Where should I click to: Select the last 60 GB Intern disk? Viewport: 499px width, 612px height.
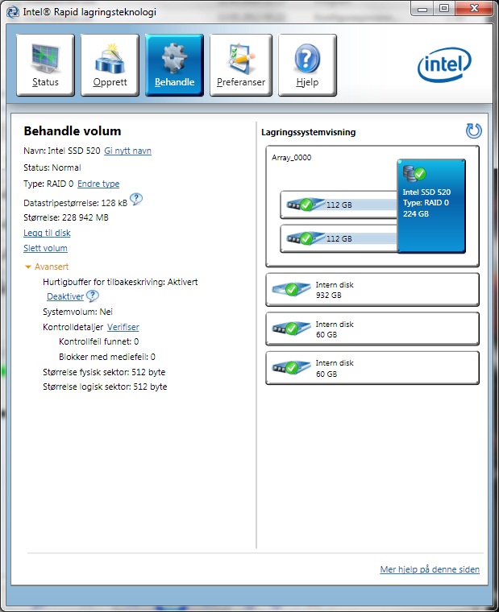pyautogui.click(x=372, y=368)
